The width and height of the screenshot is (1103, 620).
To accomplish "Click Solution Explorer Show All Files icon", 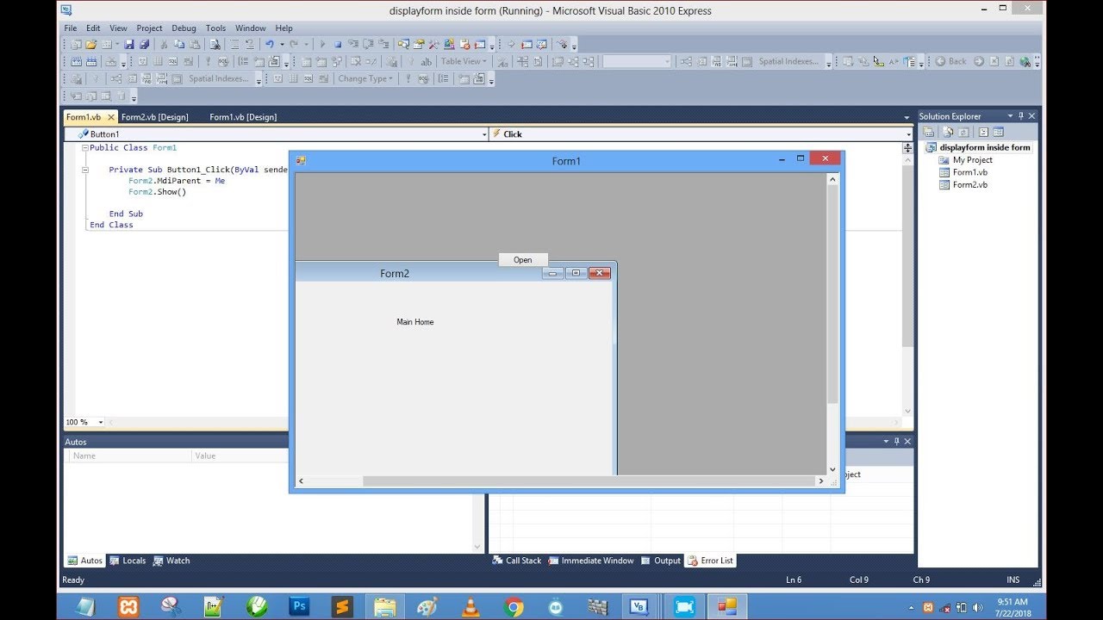I will [947, 132].
